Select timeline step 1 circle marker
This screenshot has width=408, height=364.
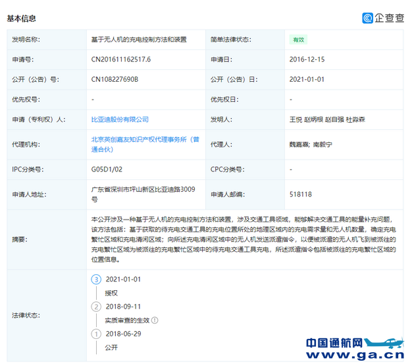pos(96,334)
